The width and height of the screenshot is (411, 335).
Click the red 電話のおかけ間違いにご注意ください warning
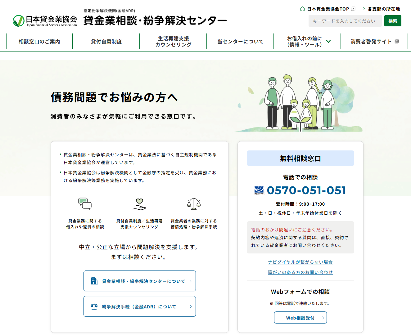(292, 230)
